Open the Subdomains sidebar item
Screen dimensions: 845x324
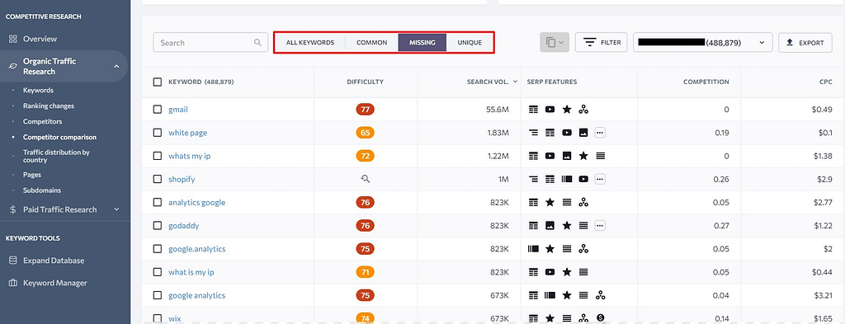click(x=42, y=190)
